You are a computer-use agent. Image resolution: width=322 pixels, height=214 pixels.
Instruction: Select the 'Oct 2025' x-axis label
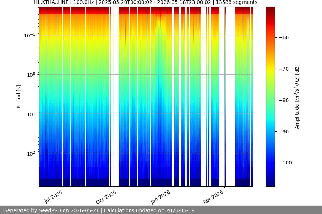point(106,197)
